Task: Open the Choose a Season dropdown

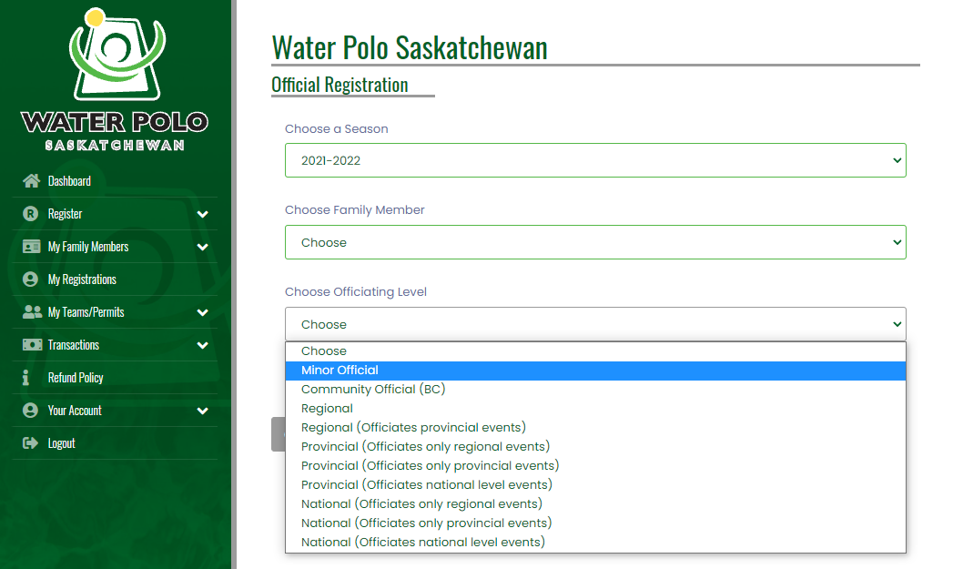Action: (595, 160)
